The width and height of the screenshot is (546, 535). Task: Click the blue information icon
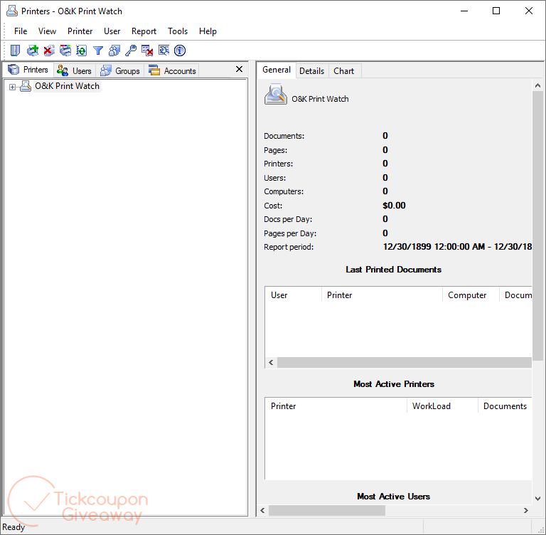click(180, 51)
